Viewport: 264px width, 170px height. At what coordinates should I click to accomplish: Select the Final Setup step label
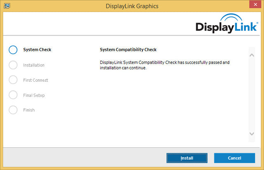pyautogui.click(x=34, y=95)
